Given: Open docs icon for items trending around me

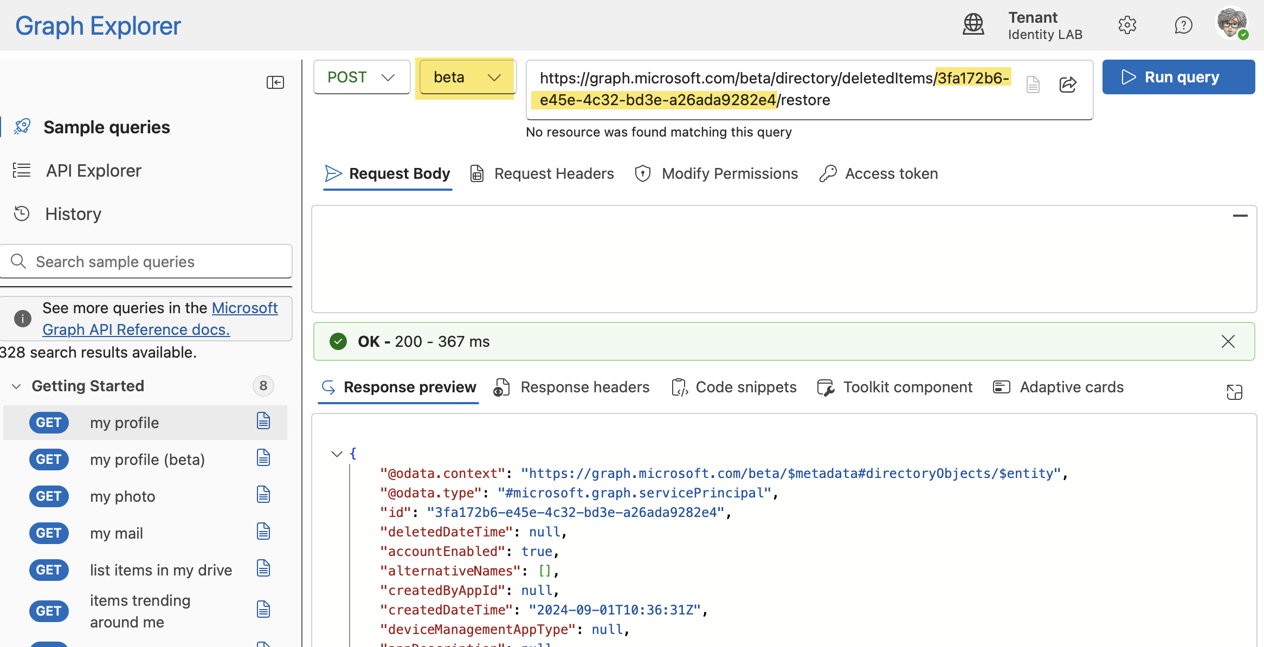Looking at the screenshot, I should coord(263,610).
